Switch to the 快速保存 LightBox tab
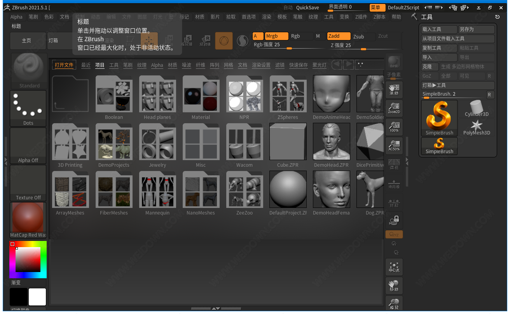This screenshot has height=314, width=510. click(x=299, y=65)
